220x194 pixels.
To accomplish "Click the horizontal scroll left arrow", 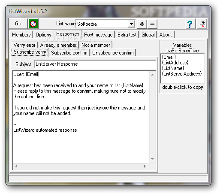I will [16, 166].
